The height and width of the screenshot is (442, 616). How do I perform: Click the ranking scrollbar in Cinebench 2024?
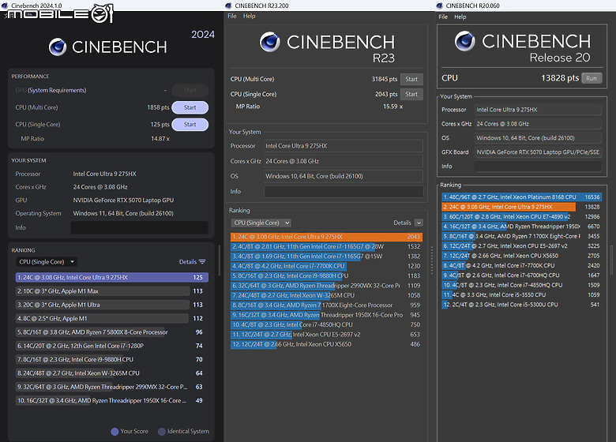[x=219, y=261]
